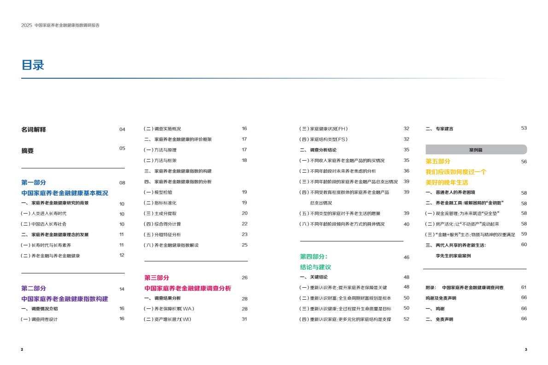Select the (一)人类进入长寿时代 entry
Image resolution: width=548 pixels, height=365 pixels.
click(44, 214)
